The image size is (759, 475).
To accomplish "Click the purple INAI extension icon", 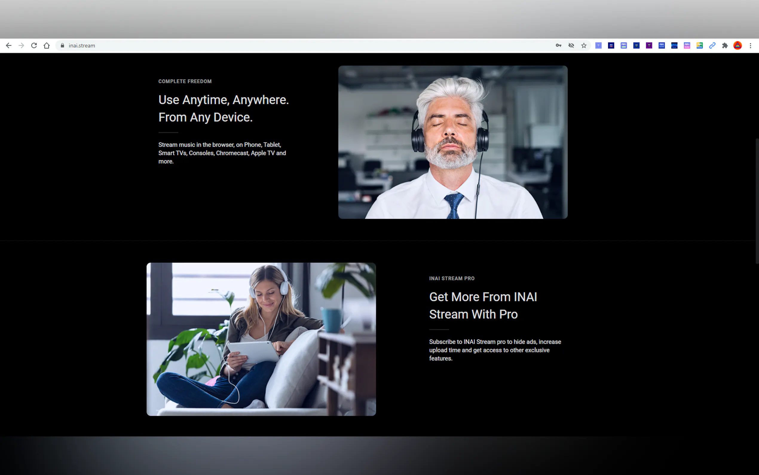I will [x=649, y=45].
